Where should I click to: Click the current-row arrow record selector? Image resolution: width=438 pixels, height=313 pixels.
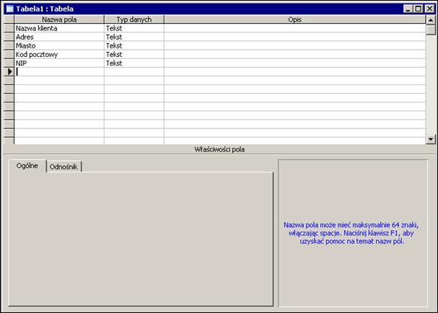click(9, 72)
